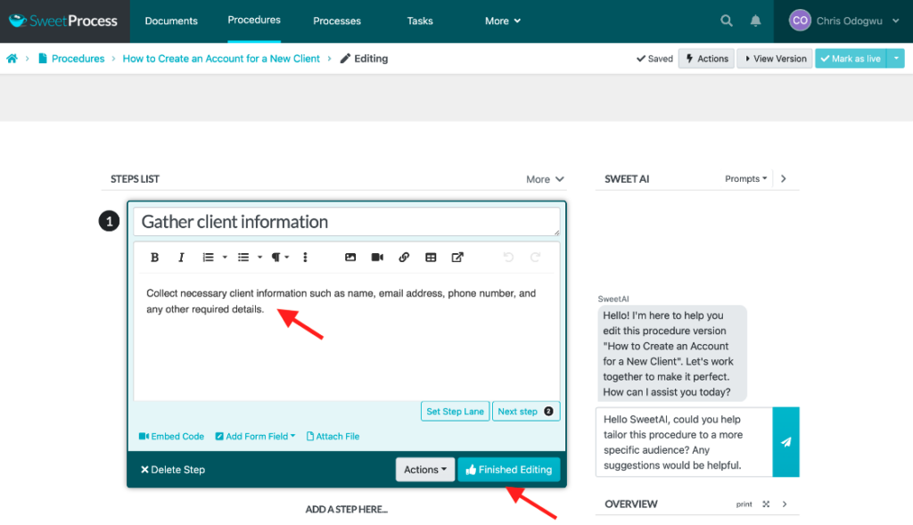Open Sweet AI Prompts dropdown
This screenshot has width=913, height=525.
click(746, 178)
